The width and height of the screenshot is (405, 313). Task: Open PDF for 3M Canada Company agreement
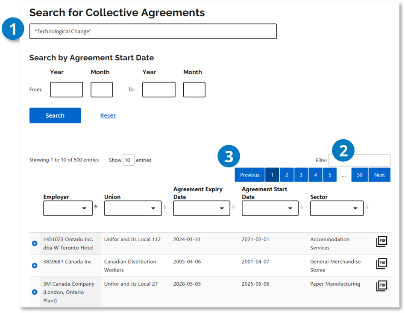[382, 286]
